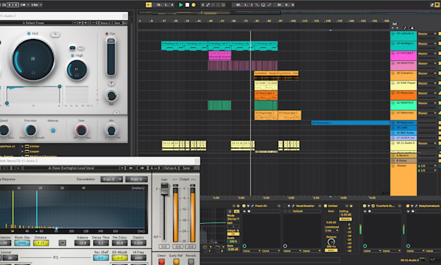The image size is (441, 265).
Task: Click the Mid band large knob
Action: click(x=33, y=60)
